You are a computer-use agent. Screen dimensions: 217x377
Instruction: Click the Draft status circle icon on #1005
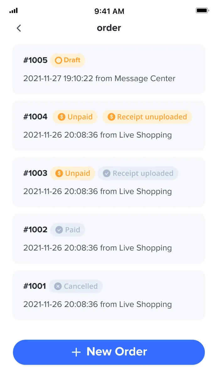pos(58,60)
